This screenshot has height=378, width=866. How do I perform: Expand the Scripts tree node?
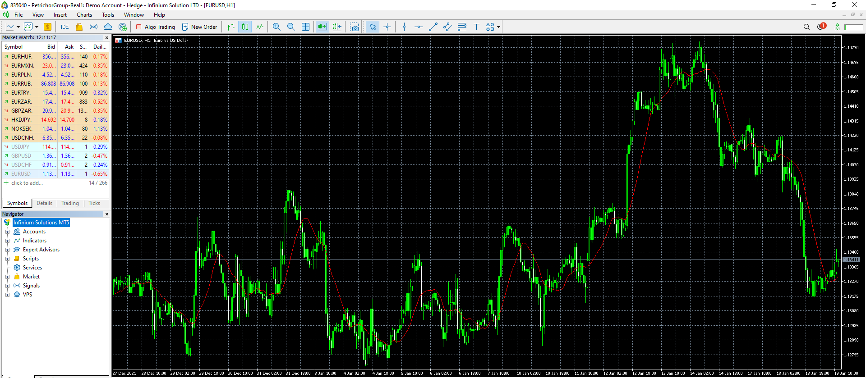pyautogui.click(x=7, y=259)
